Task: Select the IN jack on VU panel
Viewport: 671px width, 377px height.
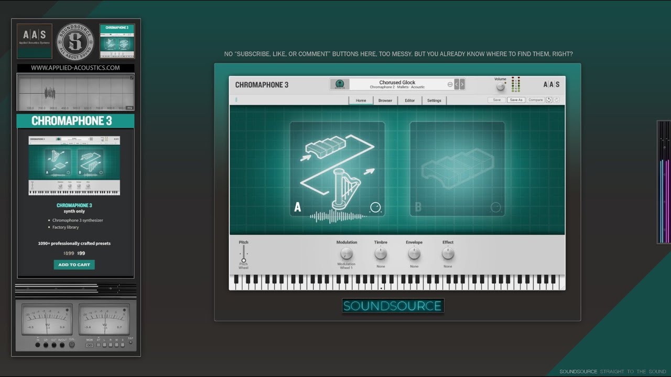Action: point(38,345)
